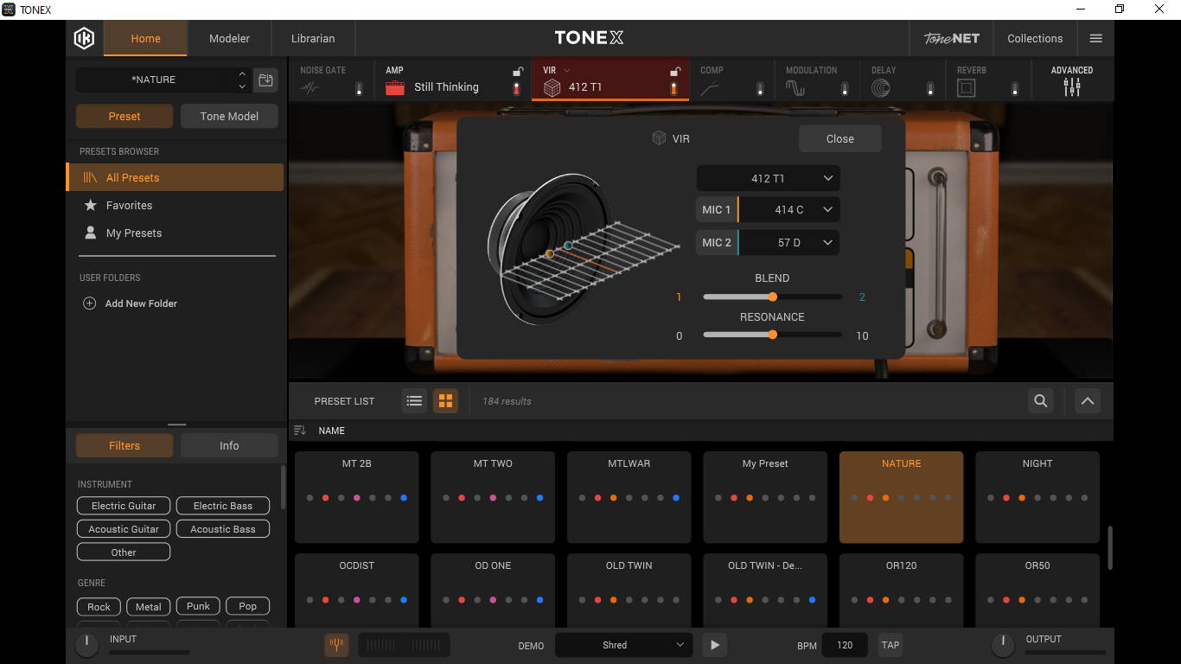Viewport: 1181px width, 664px height.
Task: Click the save preset folder icon
Action: coord(265,80)
